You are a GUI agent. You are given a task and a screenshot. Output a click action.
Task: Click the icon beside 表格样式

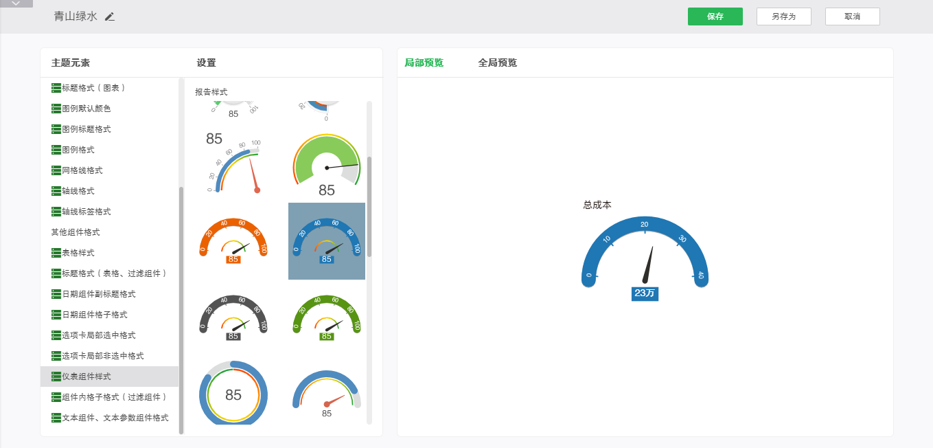coord(56,253)
